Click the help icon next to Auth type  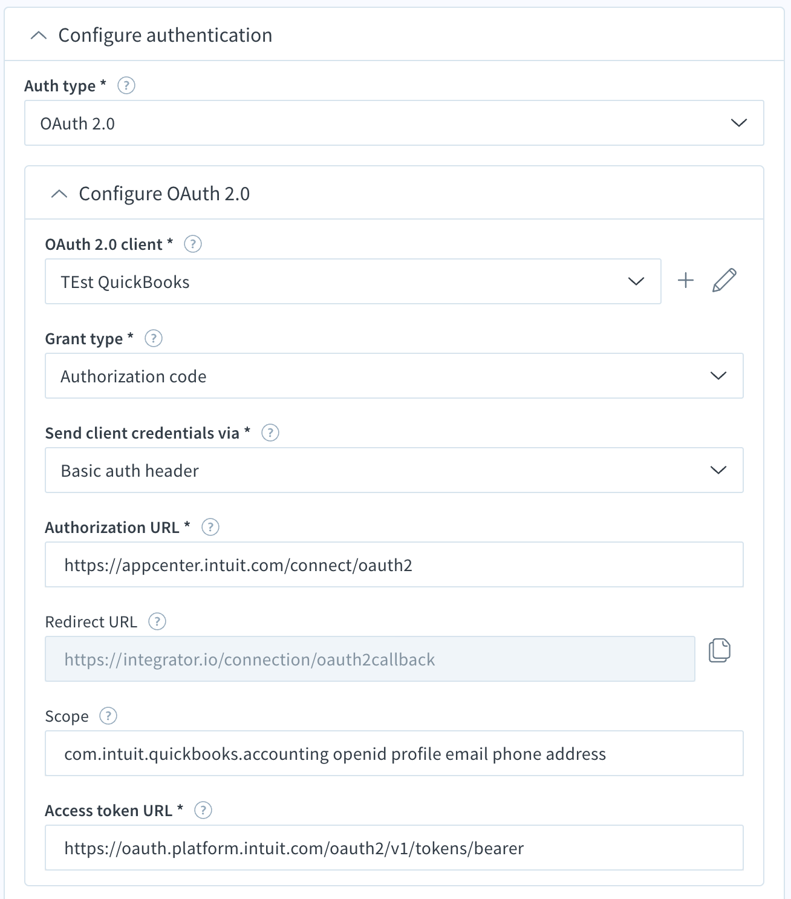126,85
